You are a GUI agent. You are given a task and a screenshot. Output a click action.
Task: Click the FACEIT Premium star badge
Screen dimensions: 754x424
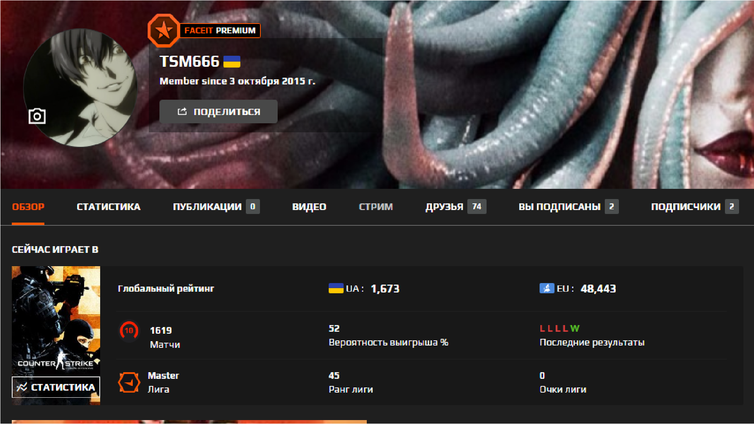[x=164, y=31]
